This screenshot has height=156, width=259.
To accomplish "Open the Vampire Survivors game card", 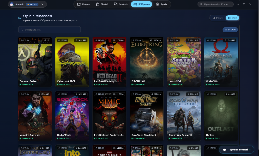I will pyautogui.click(x=35, y=116).
